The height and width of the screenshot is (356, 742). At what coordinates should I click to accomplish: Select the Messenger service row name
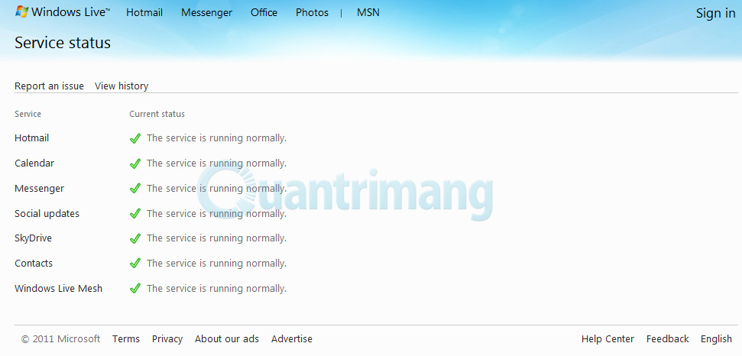point(39,188)
